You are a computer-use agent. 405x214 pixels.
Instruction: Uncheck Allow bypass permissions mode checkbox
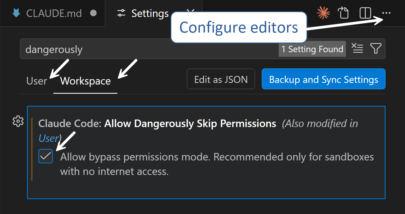coord(46,156)
